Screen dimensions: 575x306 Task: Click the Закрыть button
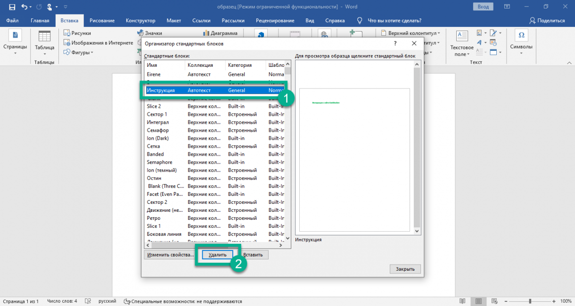pos(405,269)
